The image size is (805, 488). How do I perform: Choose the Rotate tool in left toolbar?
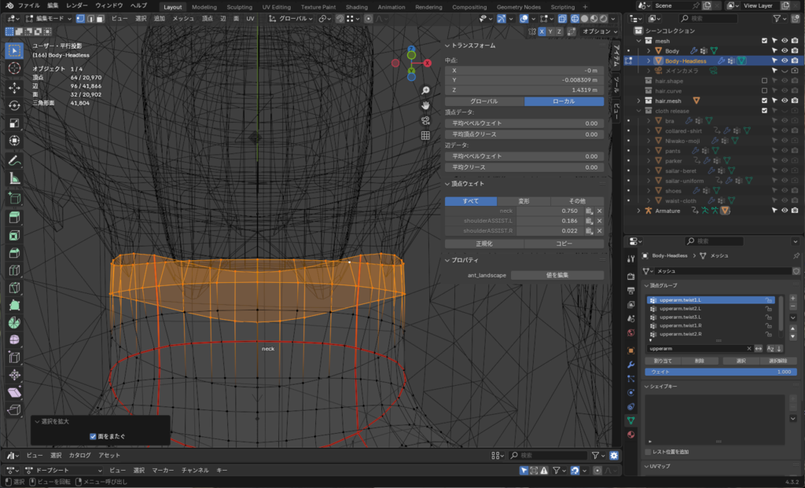(14, 105)
